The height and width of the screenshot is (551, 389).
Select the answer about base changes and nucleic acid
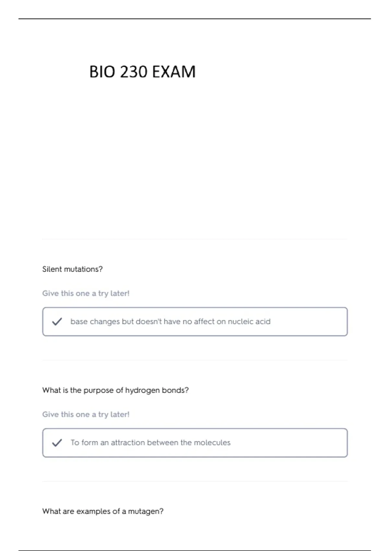click(195, 322)
